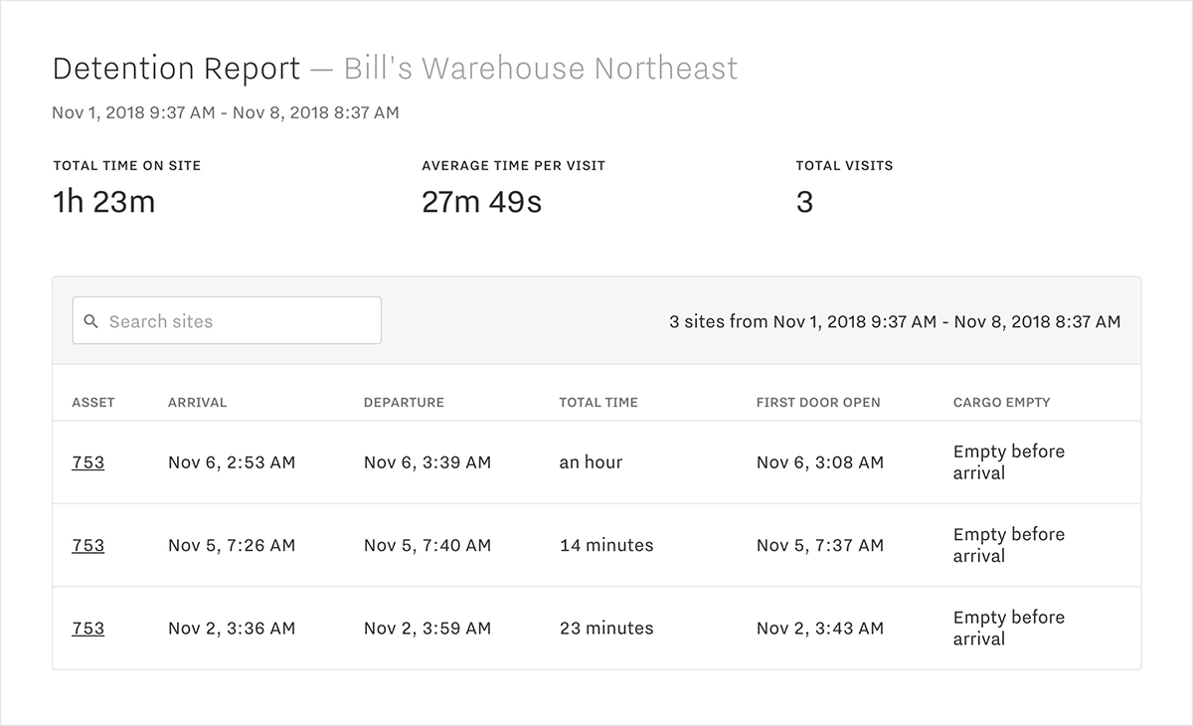Sort by the ASSET column header
1193x726 pixels.
93,403
